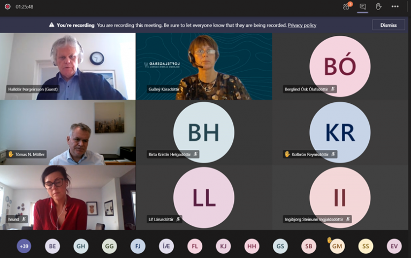411x258 pixels.
Task: Select Guðný Káradóttir's video tile
Action: [204, 66]
